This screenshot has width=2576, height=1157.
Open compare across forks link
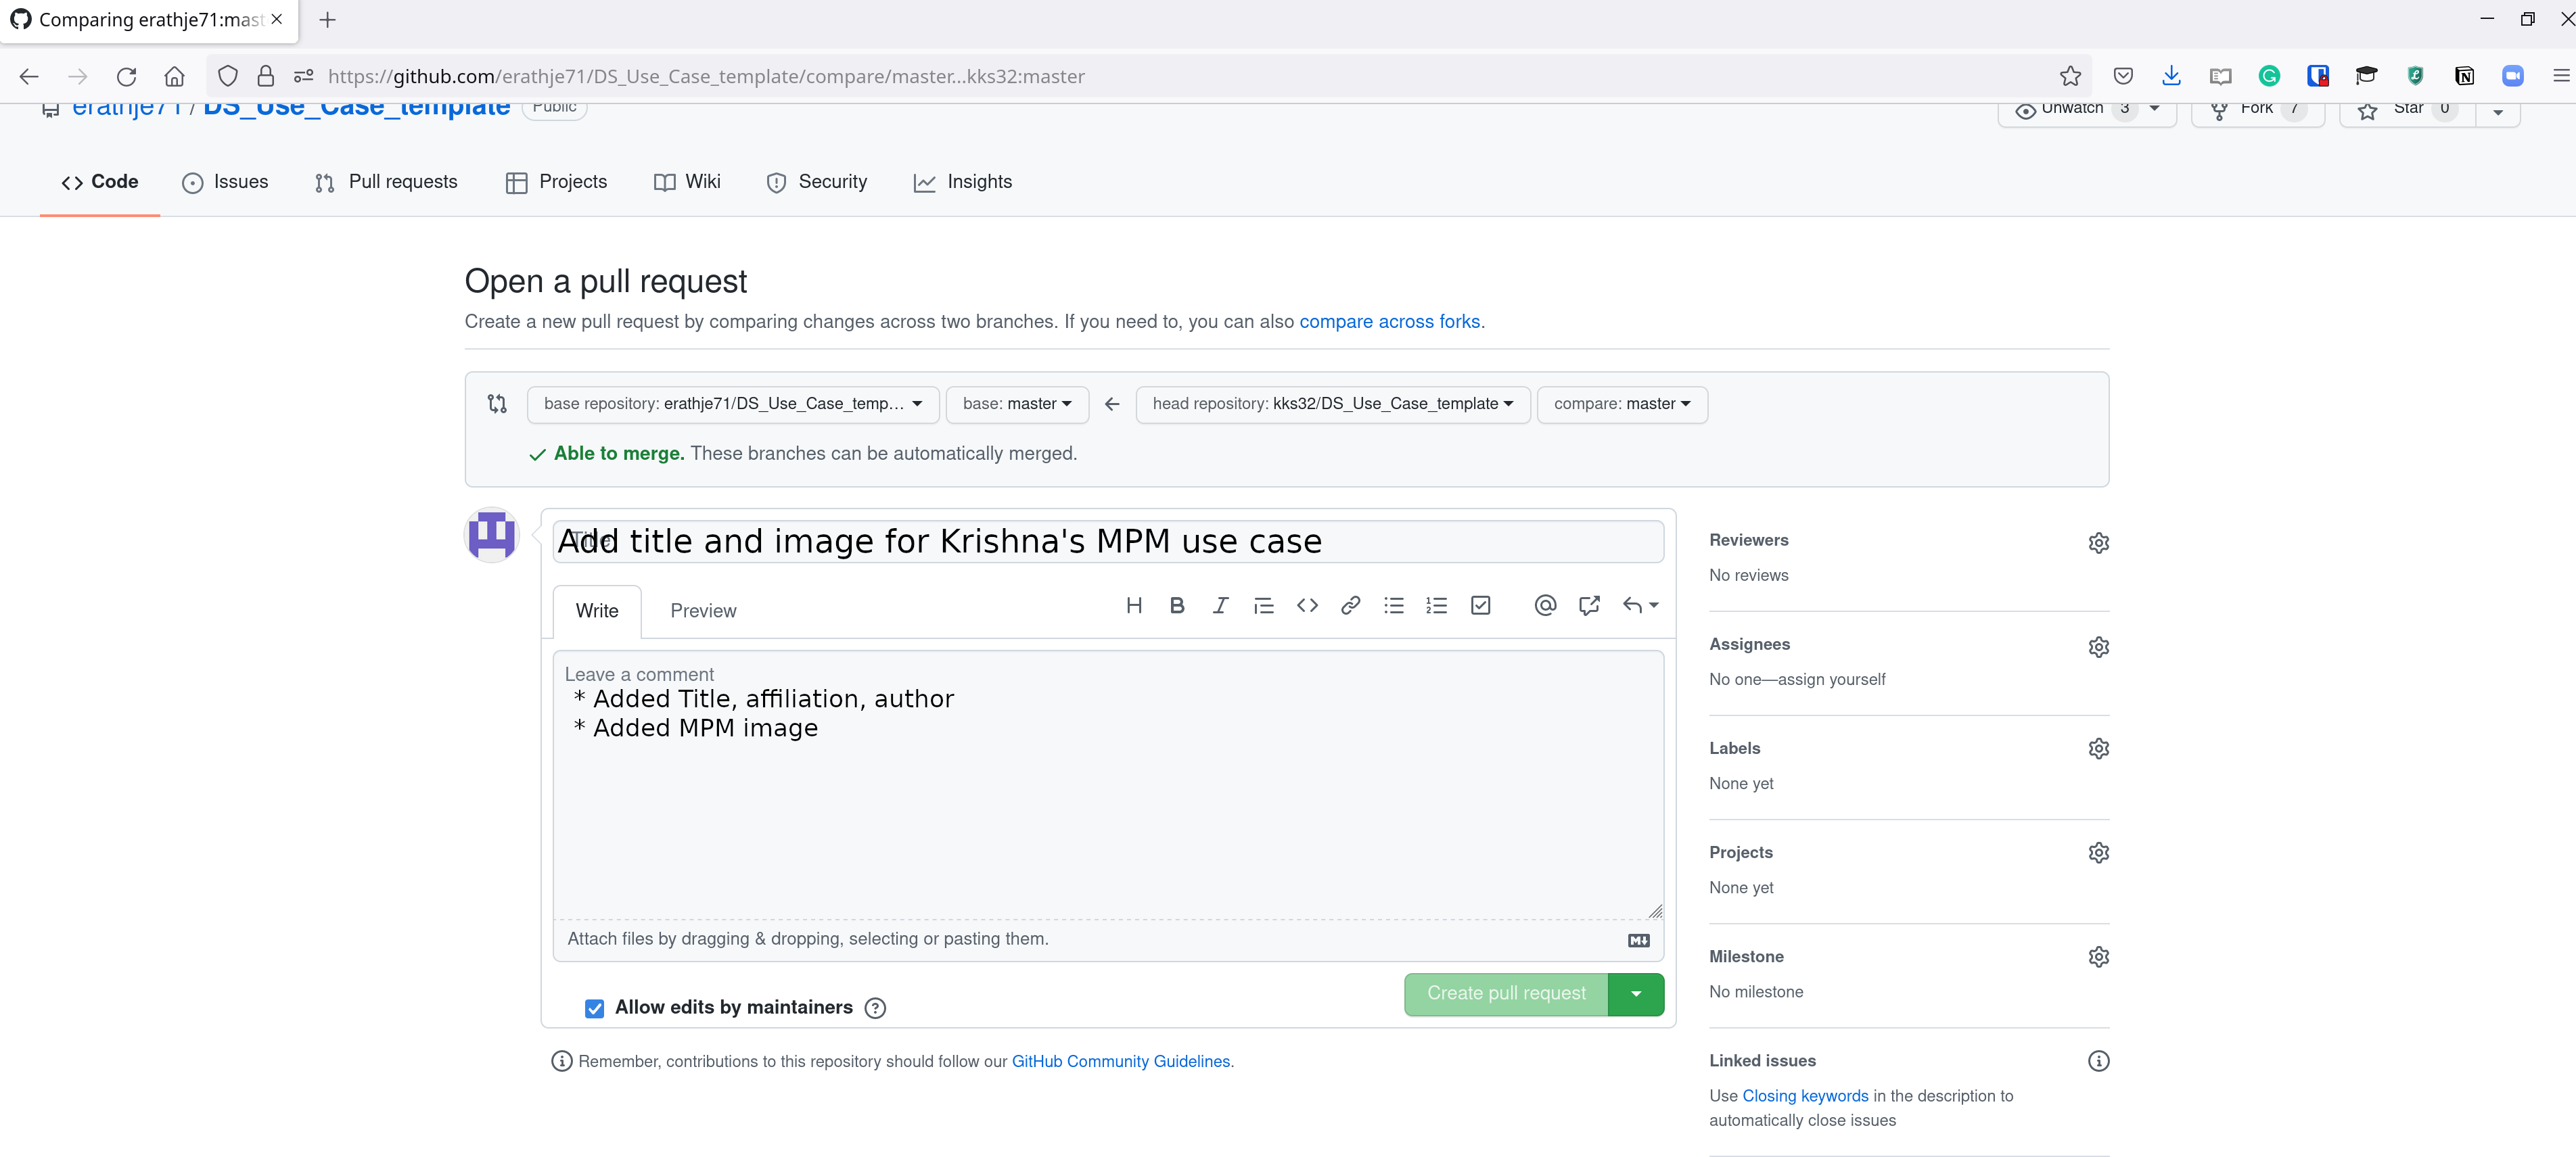(1390, 322)
